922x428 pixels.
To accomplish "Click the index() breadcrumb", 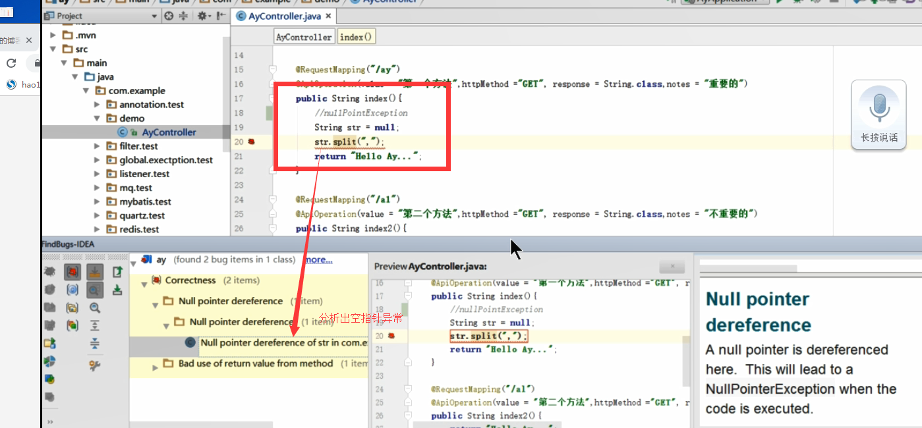I will (x=356, y=37).
